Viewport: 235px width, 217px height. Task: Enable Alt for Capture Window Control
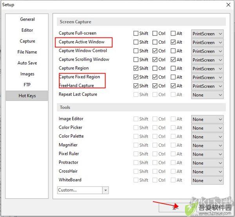(x=173, y=51)
